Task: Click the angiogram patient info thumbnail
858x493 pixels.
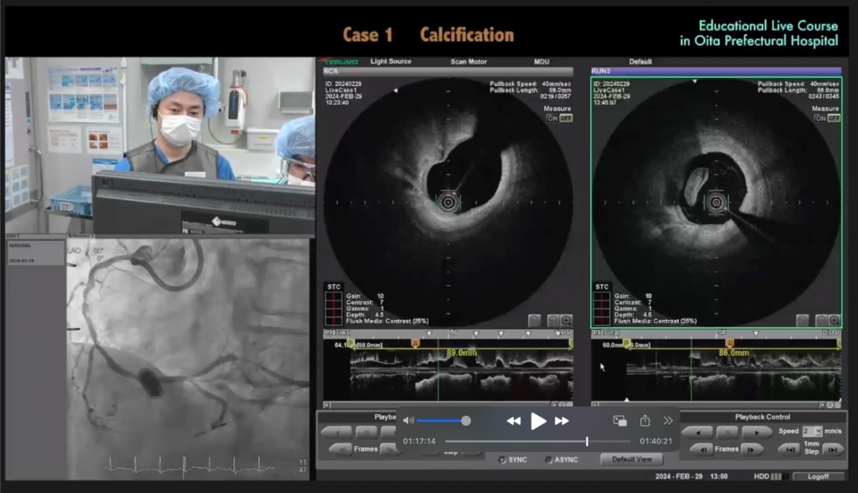Action: coord(35,253)
